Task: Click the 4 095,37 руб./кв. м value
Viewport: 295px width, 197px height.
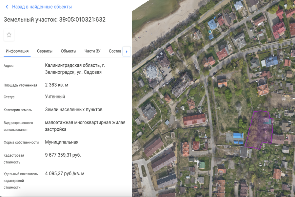Action: (x=65, y=174)
